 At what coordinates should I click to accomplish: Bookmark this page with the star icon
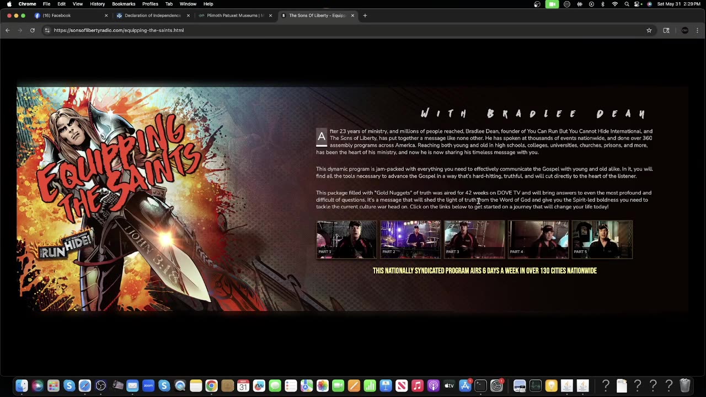click(x=649, y=30)
